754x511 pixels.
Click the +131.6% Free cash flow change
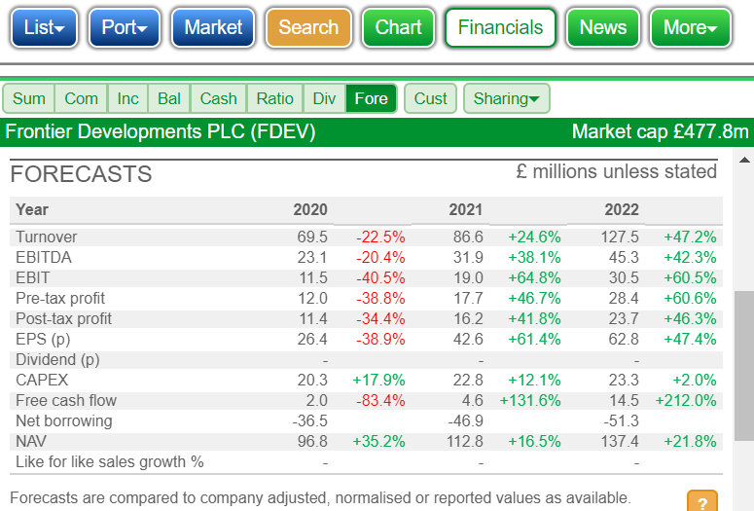click(x=530, y=401)
